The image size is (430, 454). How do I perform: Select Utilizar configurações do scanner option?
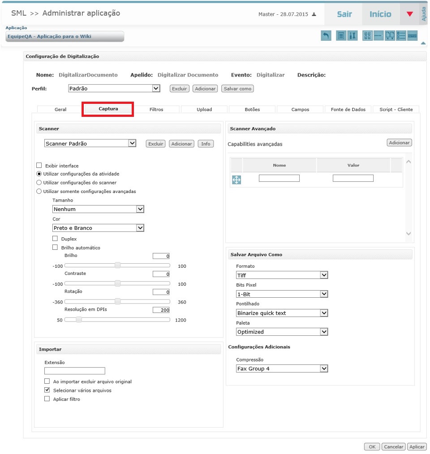pyautogui.click(x=39, y=183)
